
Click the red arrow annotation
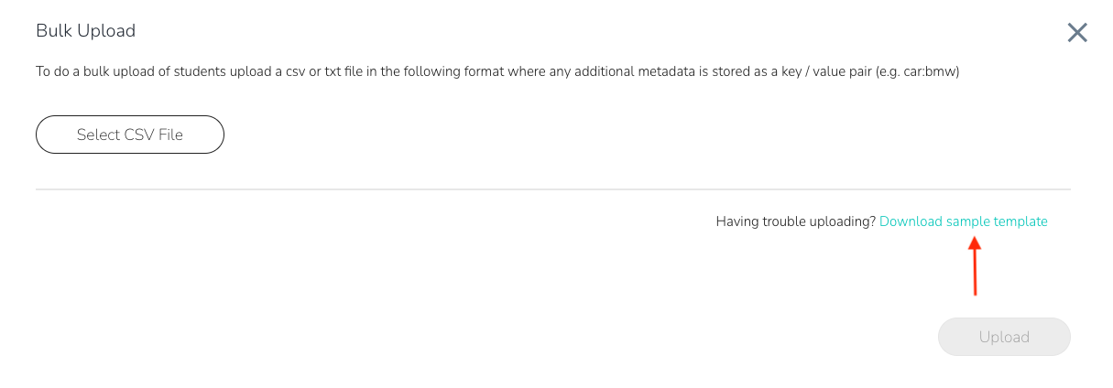pyautogui.click(x=975, y=266)
